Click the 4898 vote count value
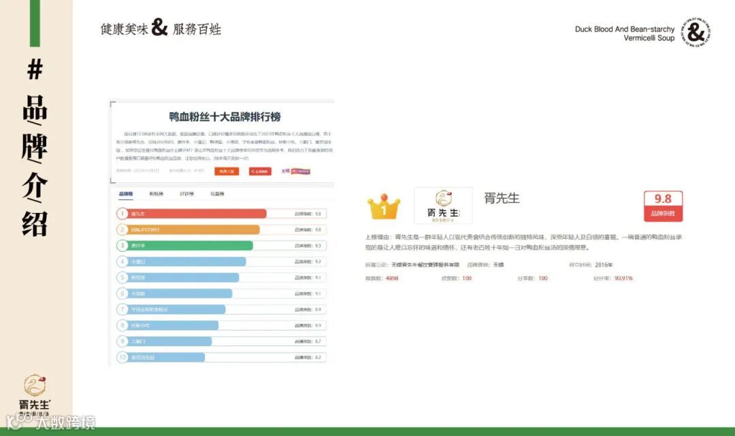The image size is (735, 436). [x=392, y=278]
